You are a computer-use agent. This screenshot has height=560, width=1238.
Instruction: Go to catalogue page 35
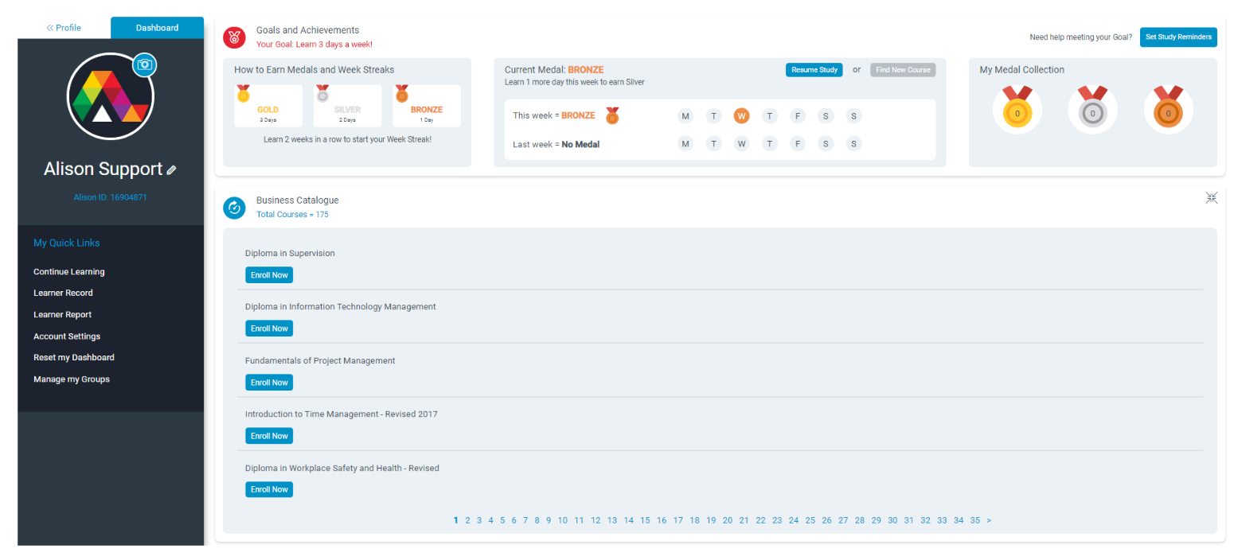coord(975,520)
